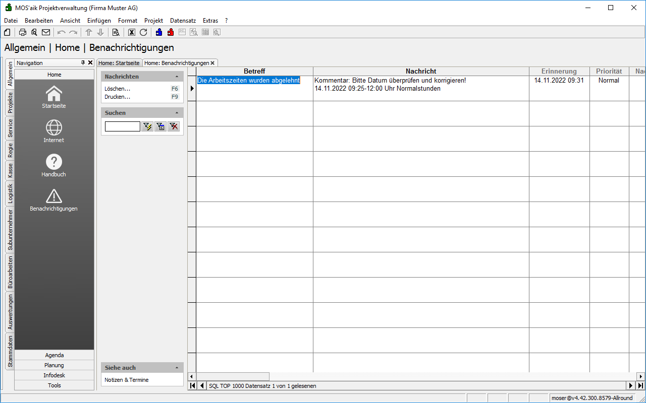Click the red puzzle piece icon
Viewport: 646px width, 403px height.
point(171,32)
